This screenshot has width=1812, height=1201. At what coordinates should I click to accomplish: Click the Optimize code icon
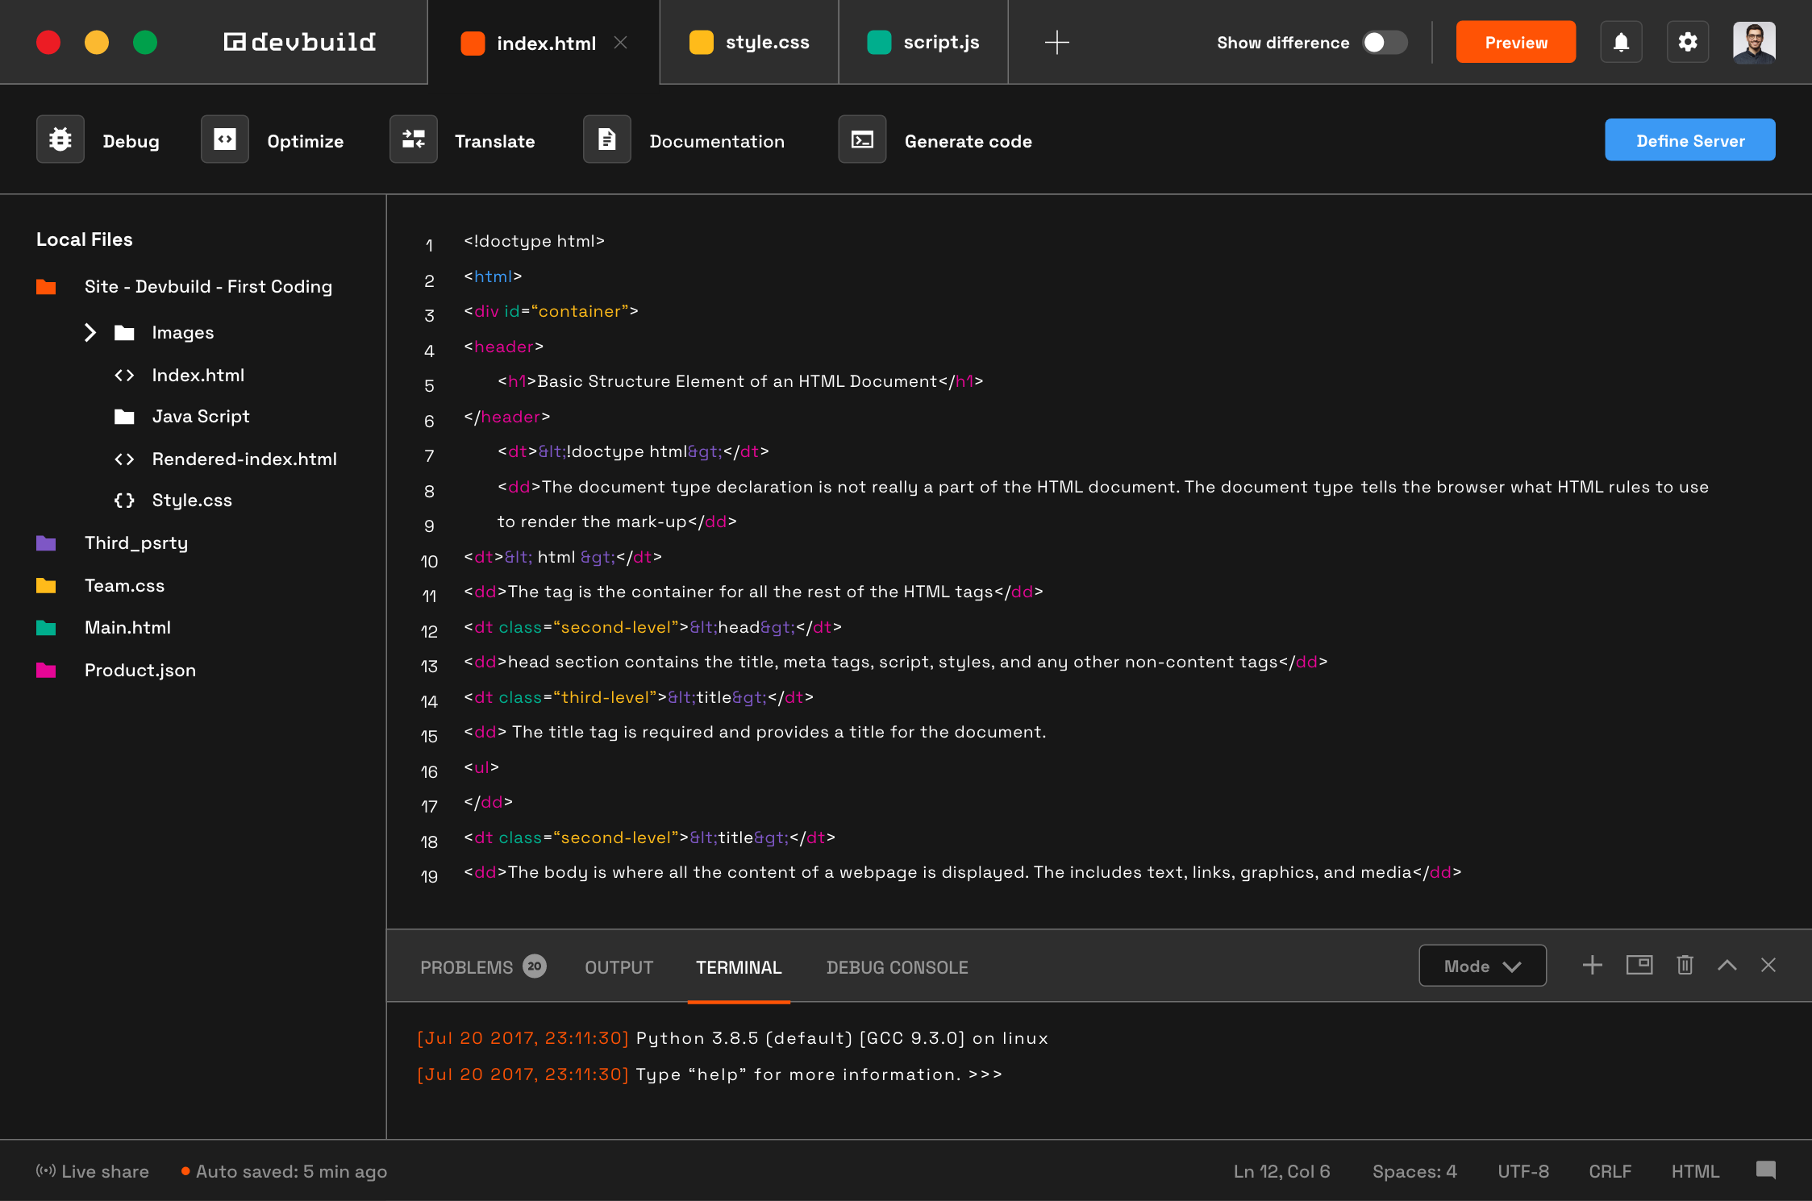225,140
